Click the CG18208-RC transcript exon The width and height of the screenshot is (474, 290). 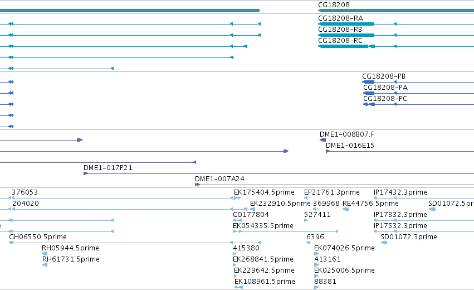point(343,46)
